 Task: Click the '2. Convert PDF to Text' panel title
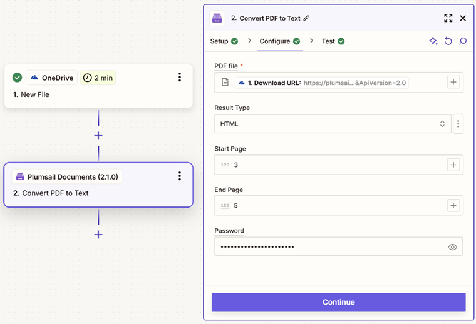click(266, 18)
